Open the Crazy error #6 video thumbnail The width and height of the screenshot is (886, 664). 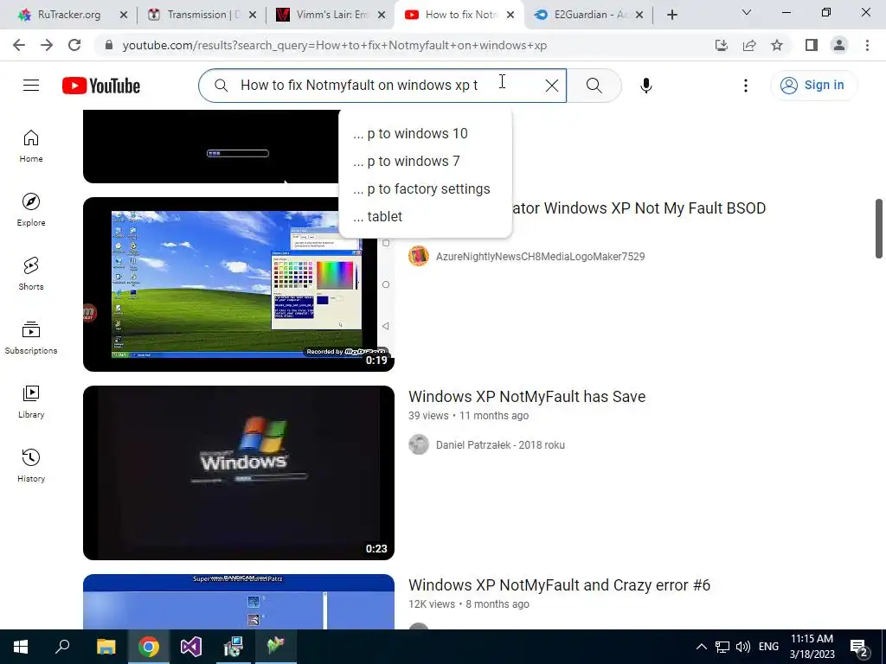pyautogui.click(x=239, y=602)
